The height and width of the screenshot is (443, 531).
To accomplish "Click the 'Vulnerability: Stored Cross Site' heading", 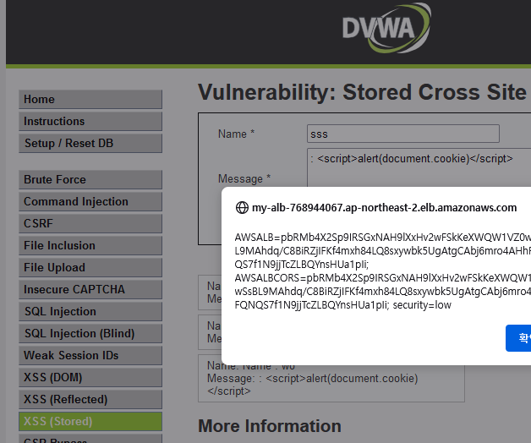I will (362, 92).
